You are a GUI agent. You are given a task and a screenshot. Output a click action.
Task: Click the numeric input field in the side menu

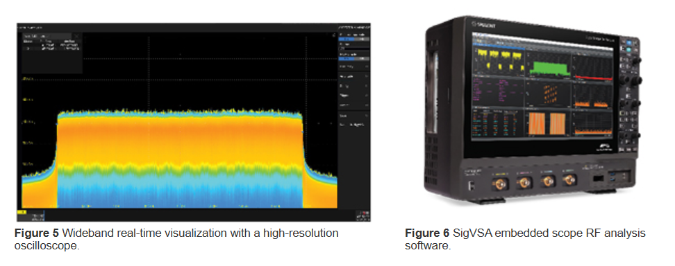coord(354,48)
